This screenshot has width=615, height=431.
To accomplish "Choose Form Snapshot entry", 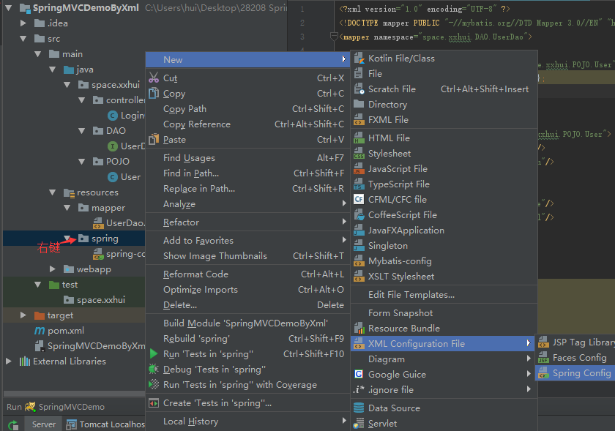I will (x=444, y=313).
